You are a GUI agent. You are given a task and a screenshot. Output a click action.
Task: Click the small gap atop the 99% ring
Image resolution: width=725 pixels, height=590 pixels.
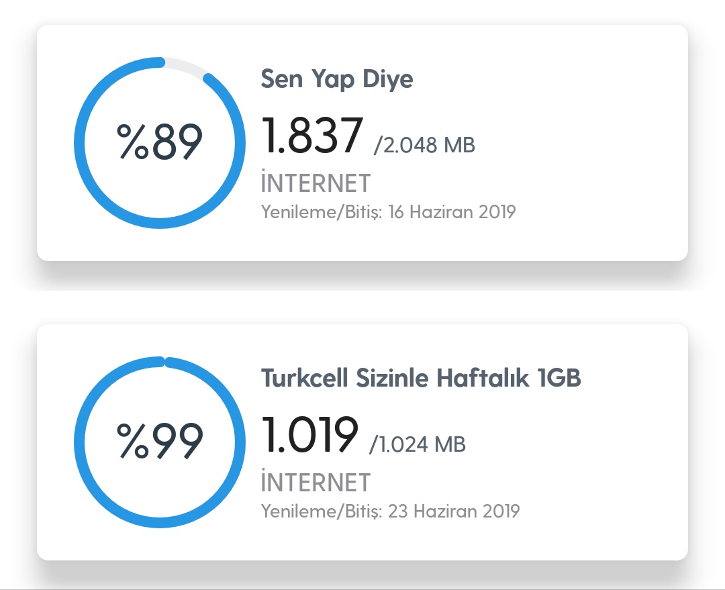[x=164, y=362]
